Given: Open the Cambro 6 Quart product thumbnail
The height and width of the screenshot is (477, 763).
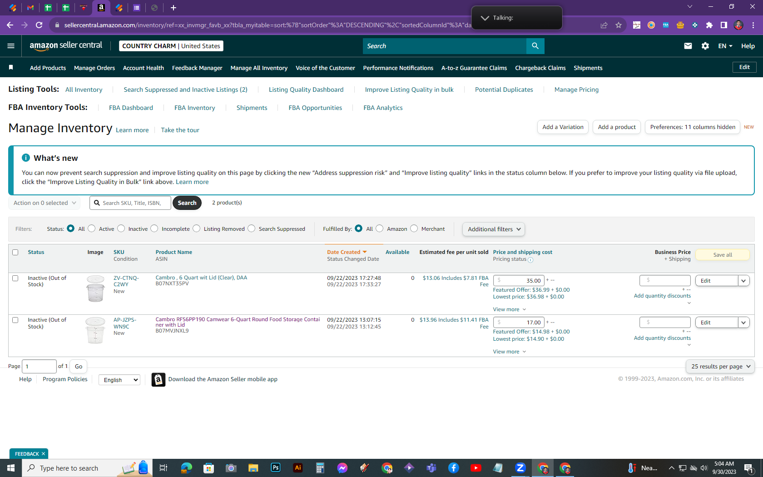Looking at the screenshot, I should tap(95, 288).
